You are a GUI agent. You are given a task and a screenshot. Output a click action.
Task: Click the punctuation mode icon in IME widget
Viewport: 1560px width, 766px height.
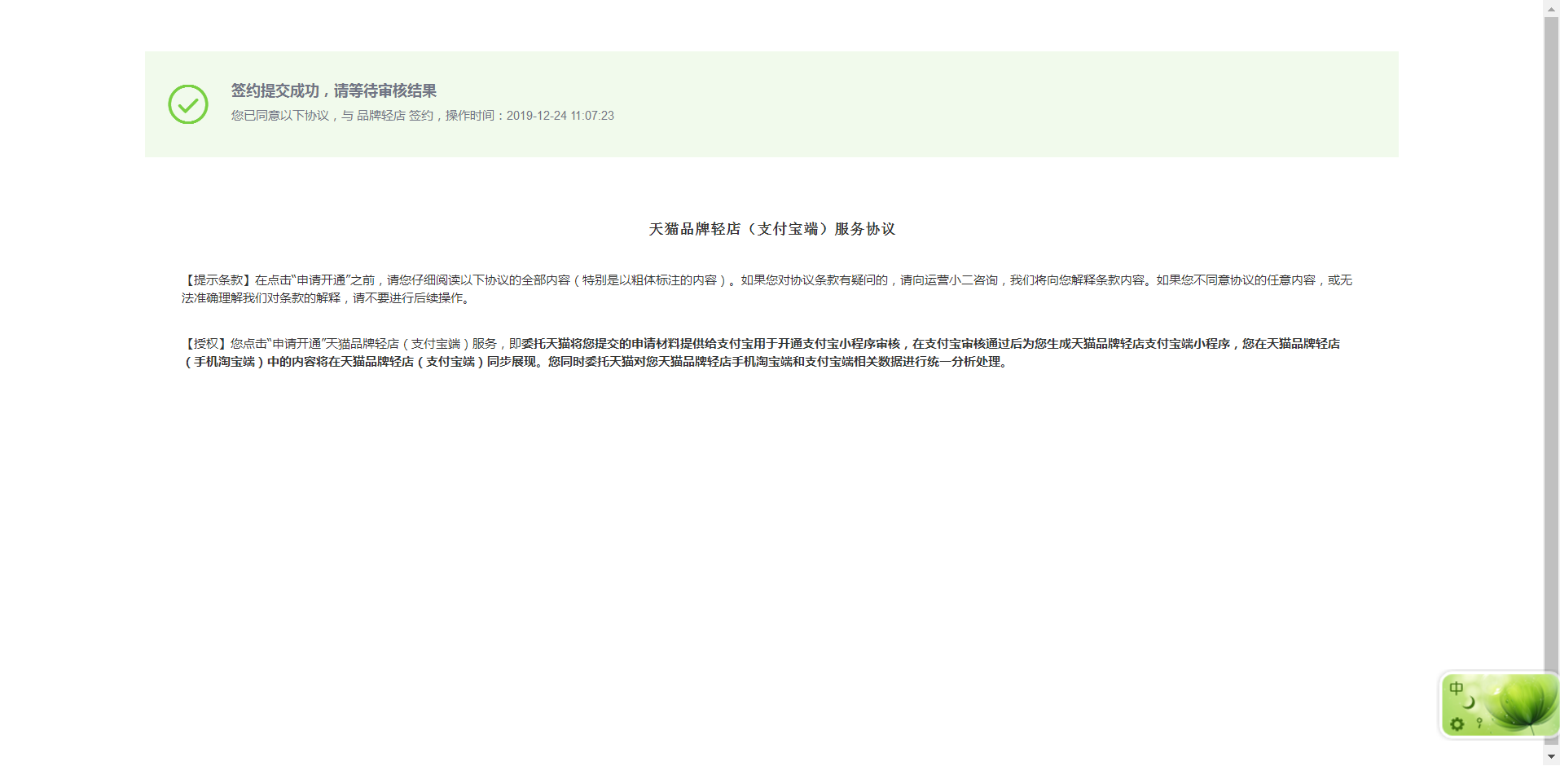[1479, 723]
